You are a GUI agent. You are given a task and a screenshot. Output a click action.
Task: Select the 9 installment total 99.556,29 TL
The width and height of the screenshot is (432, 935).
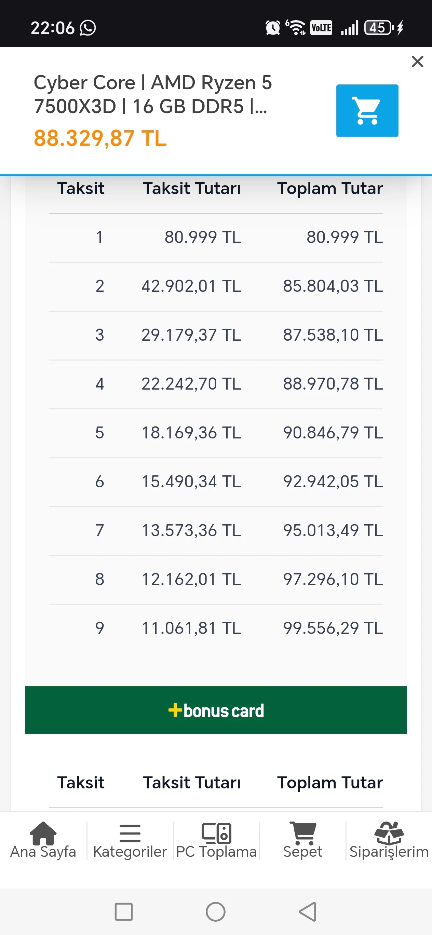(x=333, y=628)
